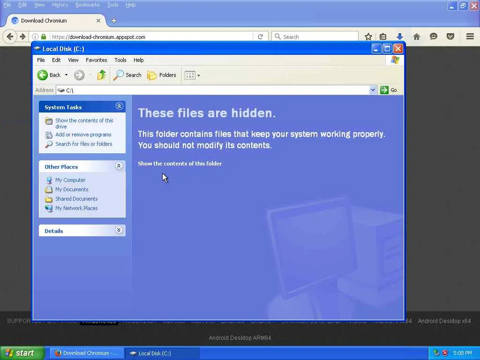
Task: Click the Windows start button
Action: [x=22, y=353]
